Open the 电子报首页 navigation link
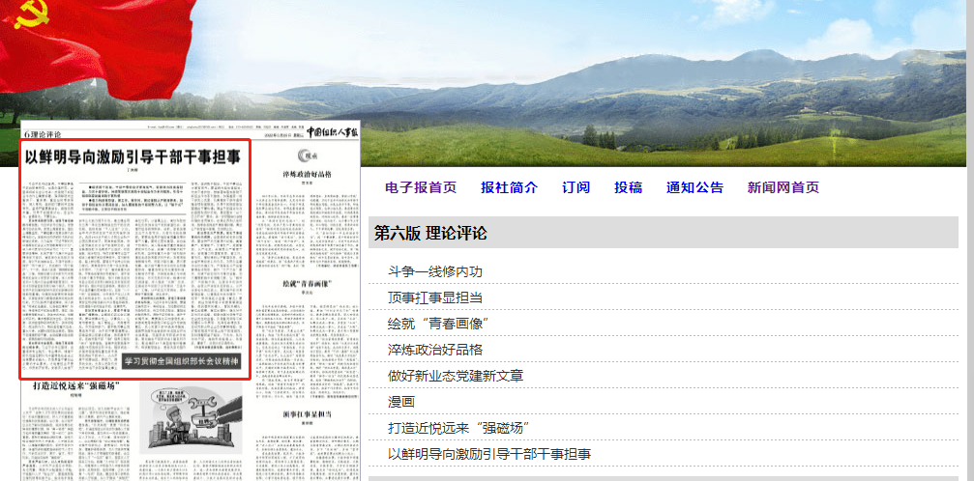This screenshot has width=974, height=481. (421, 187)
